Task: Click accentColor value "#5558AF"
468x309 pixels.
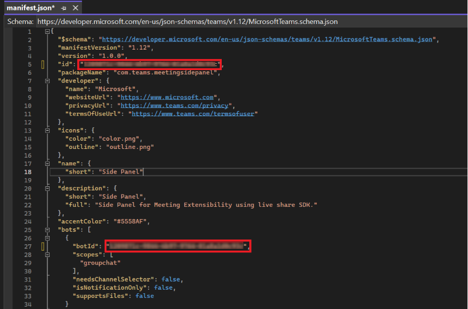Action: click(x=130, y=221)
